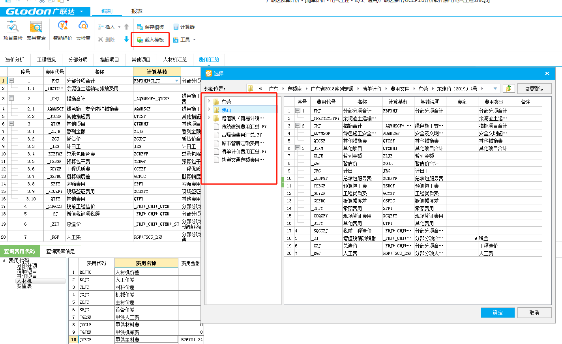Click the 计算基数 column header

[x=157, y=72]
